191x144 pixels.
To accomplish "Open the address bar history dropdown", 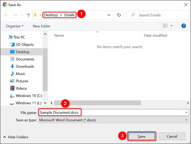I will coord(109,15).
